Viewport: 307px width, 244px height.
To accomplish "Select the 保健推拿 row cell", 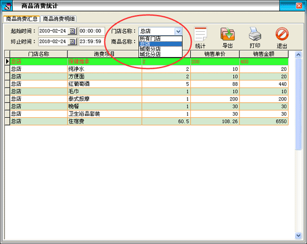I will pos(104,61).
